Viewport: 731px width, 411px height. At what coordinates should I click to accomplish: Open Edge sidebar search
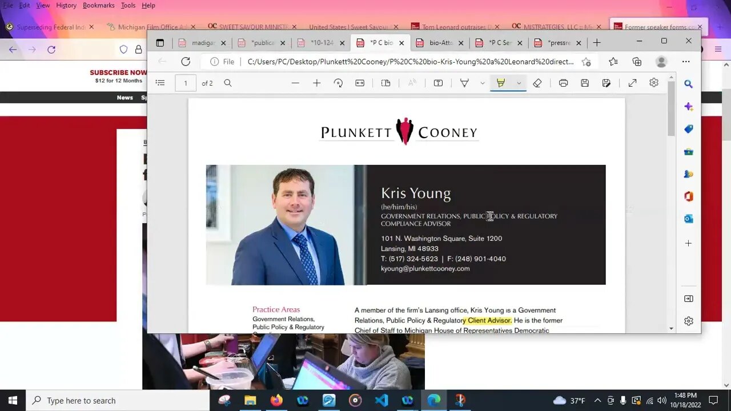coord(689,84)
